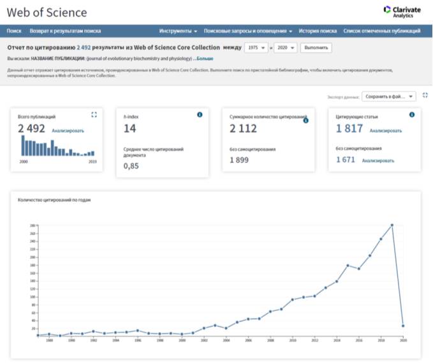Viewport: 433px width, 364px height.
Task: Open info icon on Цитирующие статьи card
Action: [x=412, y=114]
